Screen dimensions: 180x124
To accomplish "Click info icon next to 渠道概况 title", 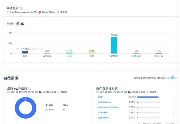I will tap(21, 9).
